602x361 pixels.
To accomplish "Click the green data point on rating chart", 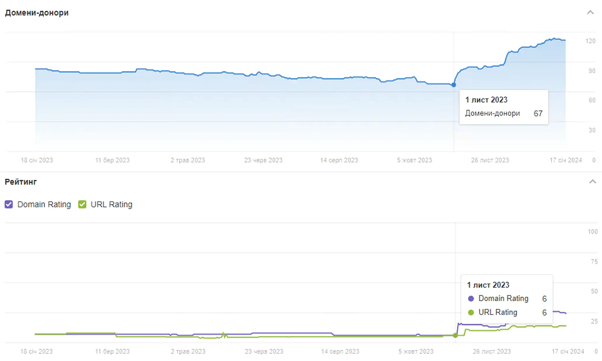I will click(x=455, y=335).
